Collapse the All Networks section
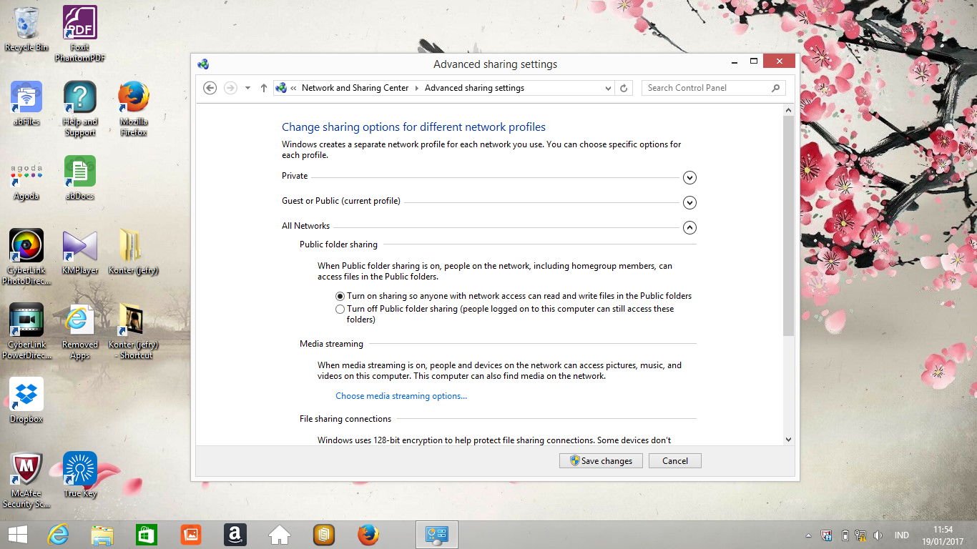Image resolution: width=977 pixels, height=549 pixels. click(x=689, y=227)
